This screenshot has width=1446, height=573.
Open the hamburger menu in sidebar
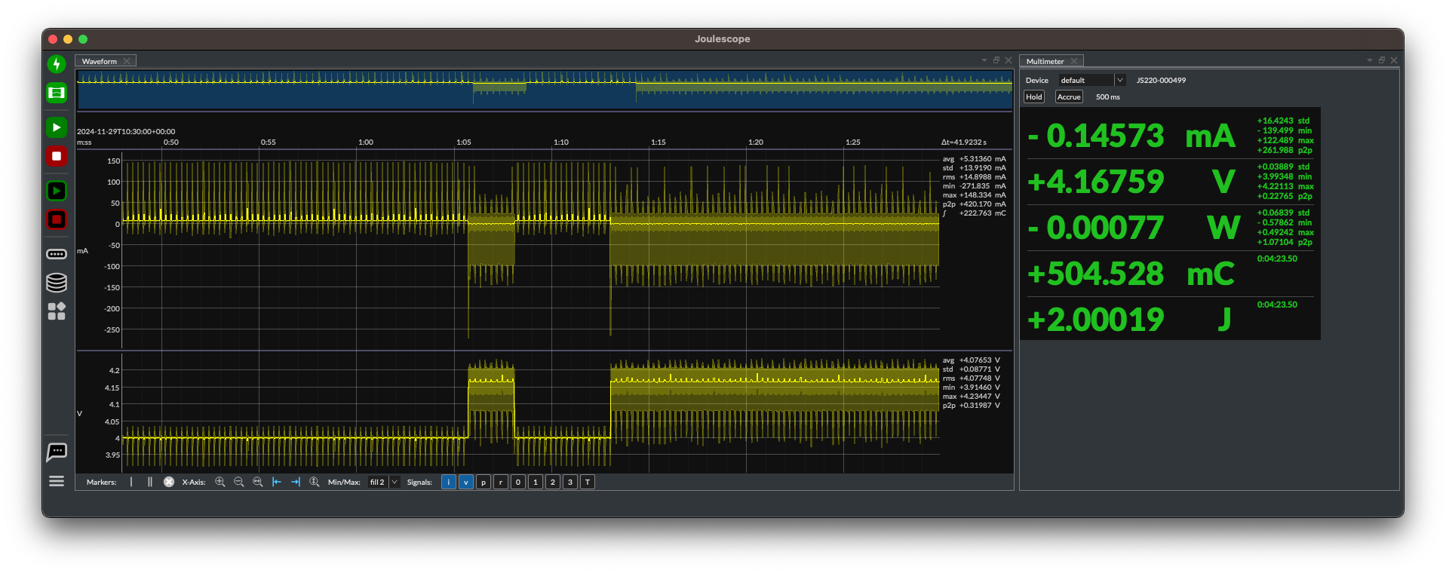click(57, 481)
